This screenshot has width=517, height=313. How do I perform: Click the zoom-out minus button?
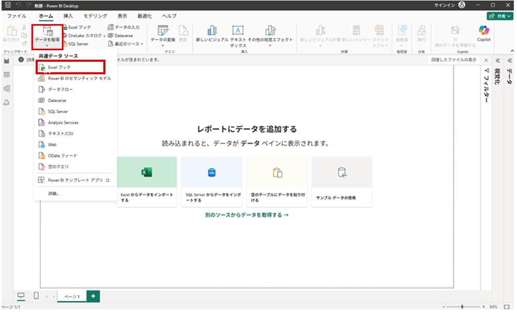[443, 307]
